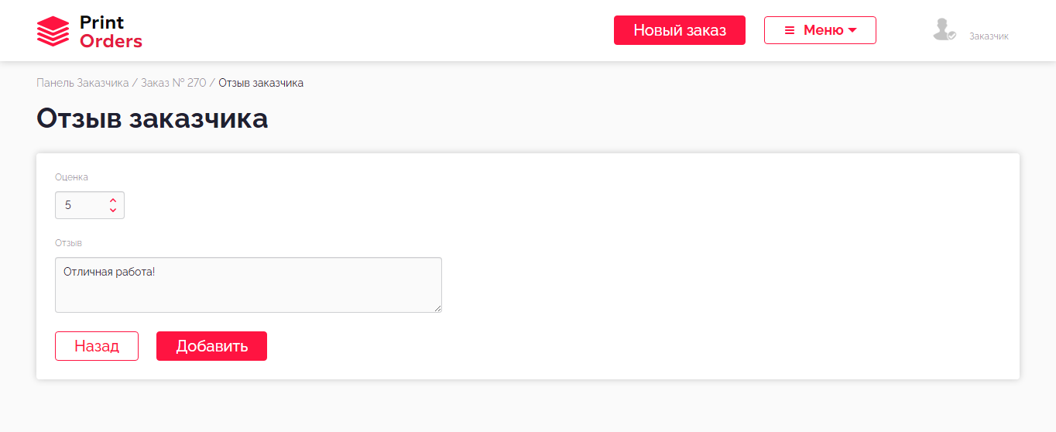Click the Отзыв заказчика breadcrumb item

click(x=261, y=83)
